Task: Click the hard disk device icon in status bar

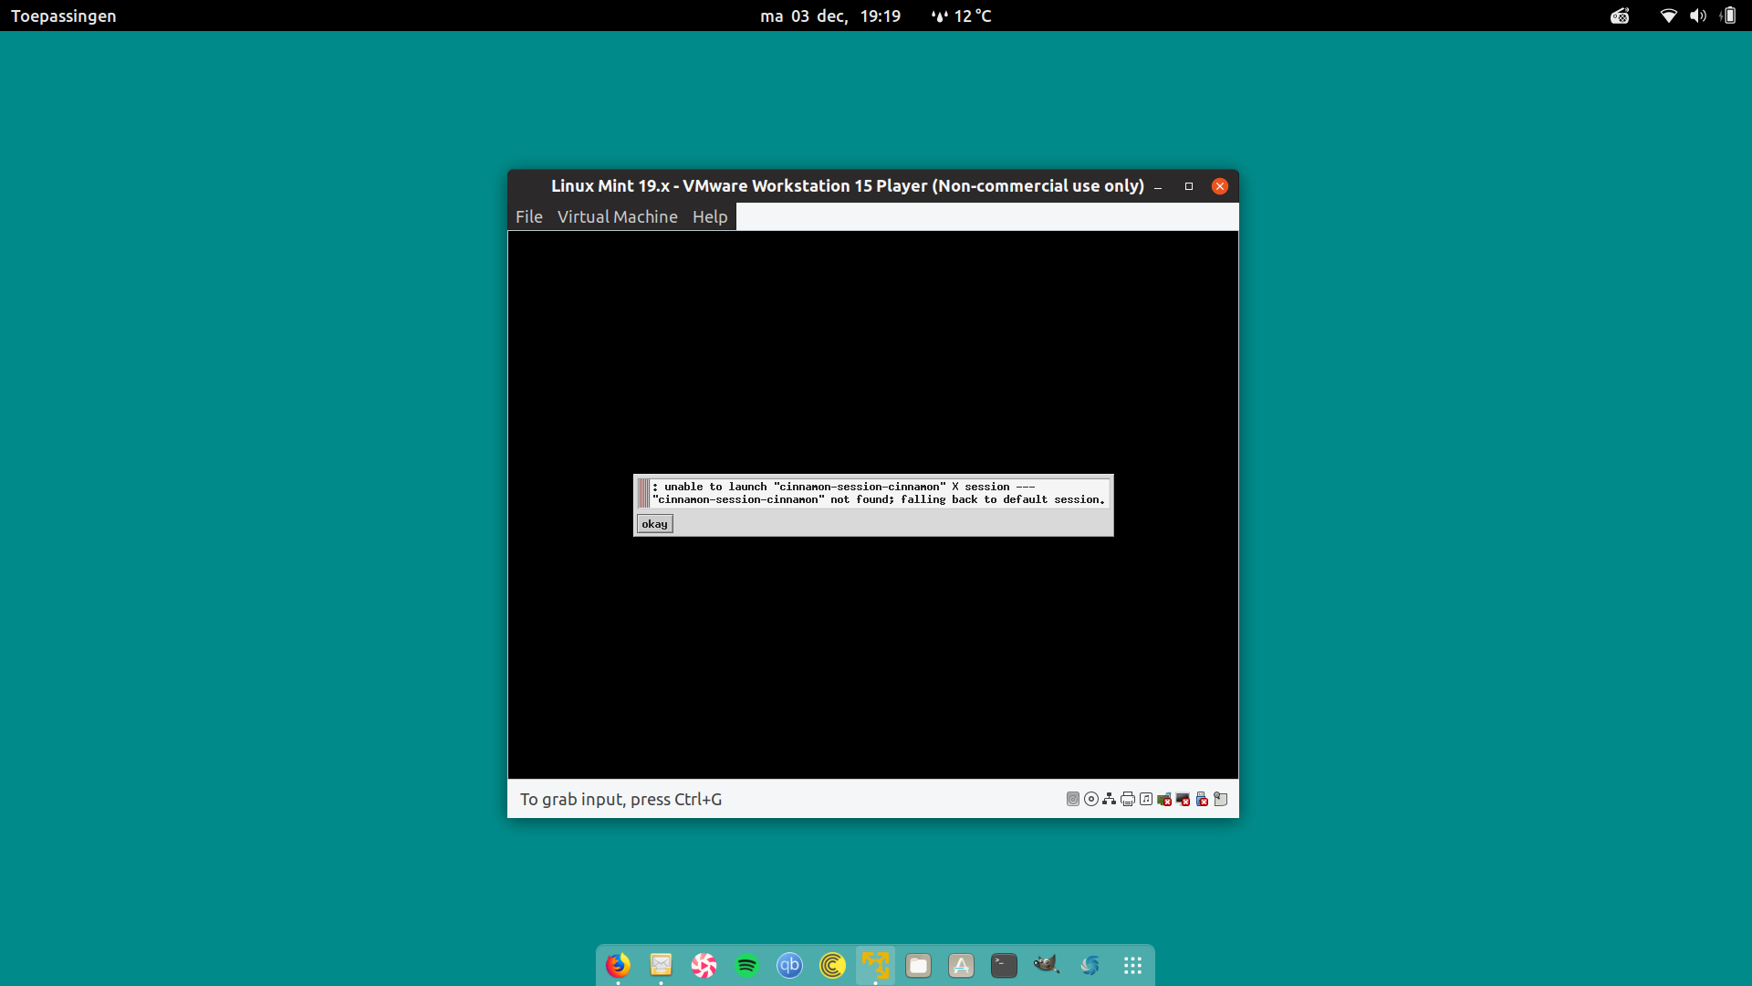Action: click(x=1073, y=799)
